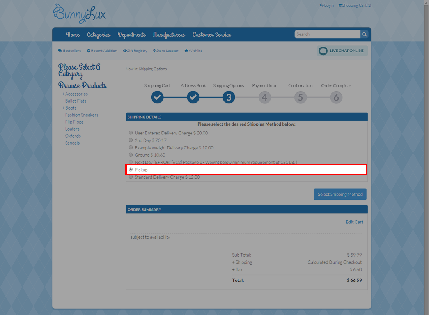Open Sandals category
Image resolution: width=429 pixels, height=315 pixels.
pos(72,143)
